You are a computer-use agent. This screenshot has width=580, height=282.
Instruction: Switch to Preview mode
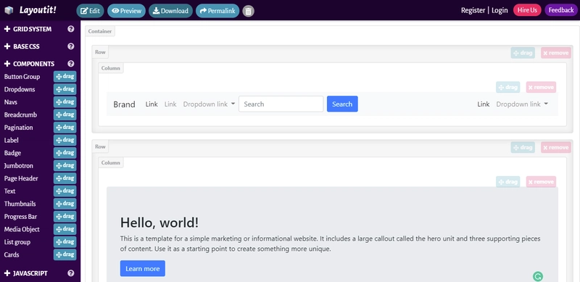(126, 11)
